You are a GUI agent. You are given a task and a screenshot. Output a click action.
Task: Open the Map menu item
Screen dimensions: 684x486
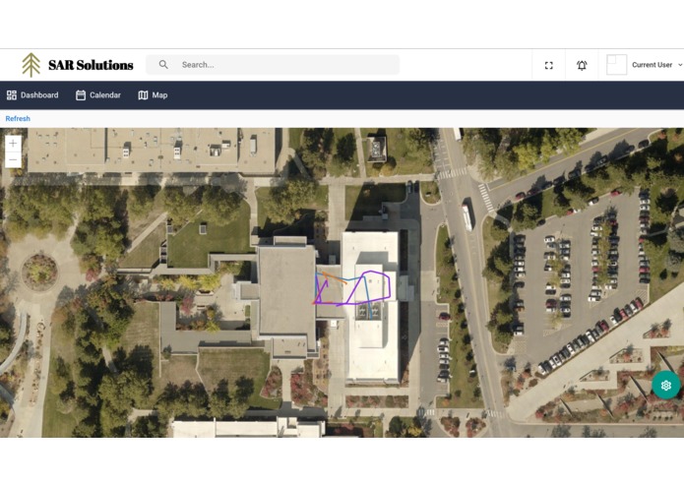click(x=153, y=95)
